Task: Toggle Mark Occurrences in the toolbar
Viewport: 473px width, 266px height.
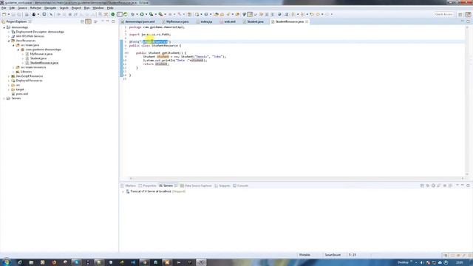Action: [250, 14]
